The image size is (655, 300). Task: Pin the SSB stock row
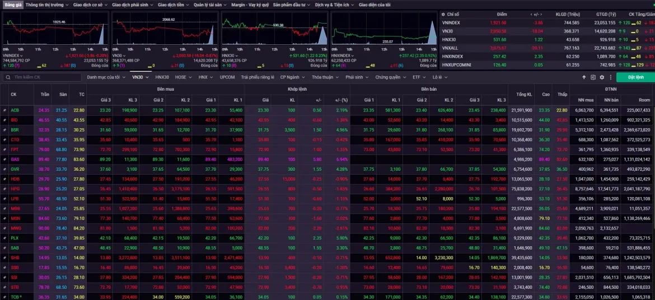point(4,268)
